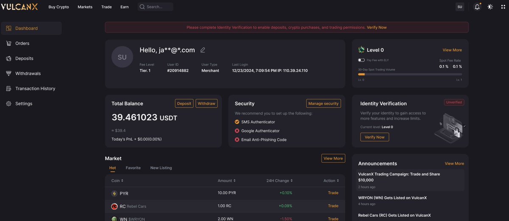This screenshot has width=509, height=221.
Task: Click Manage security button
Action: (323, 104)
